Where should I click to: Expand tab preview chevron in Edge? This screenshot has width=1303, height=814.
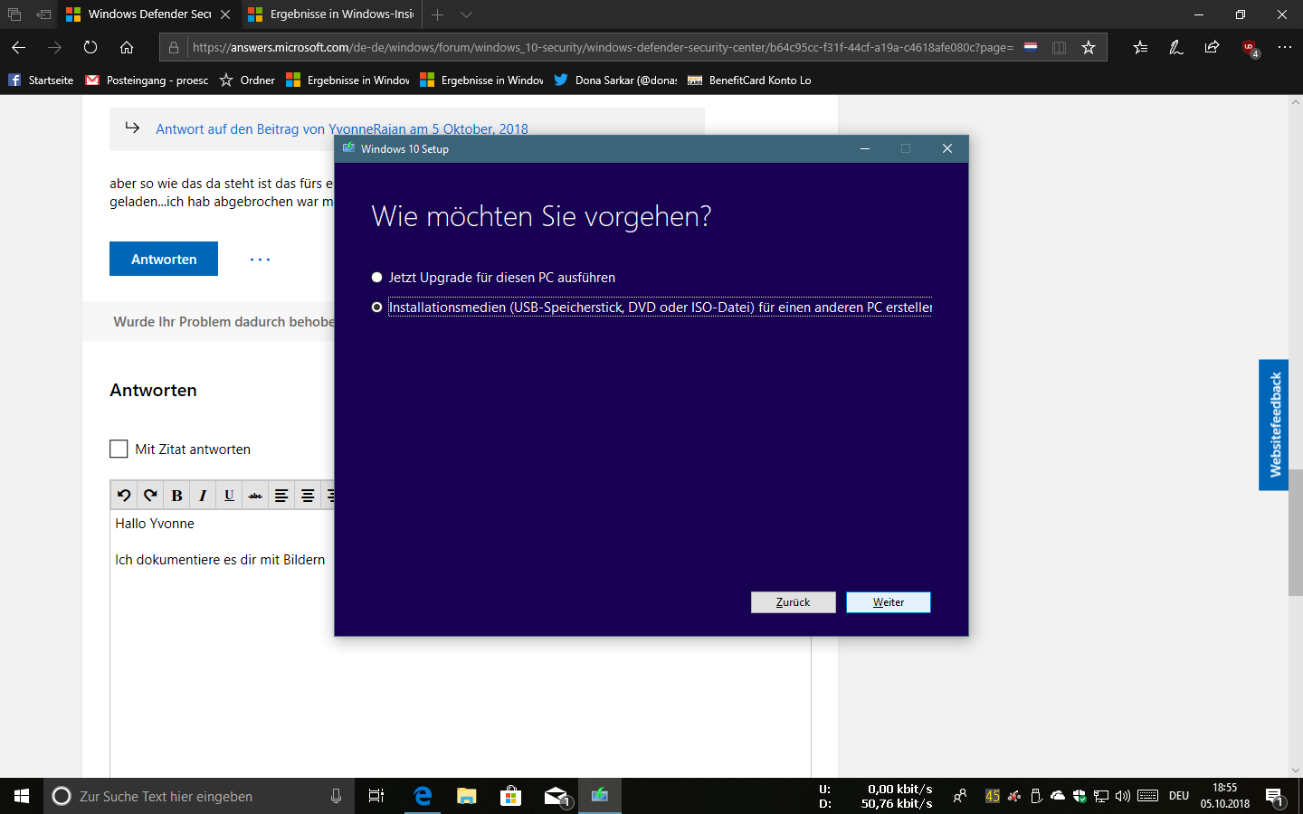tap(466, 14)
